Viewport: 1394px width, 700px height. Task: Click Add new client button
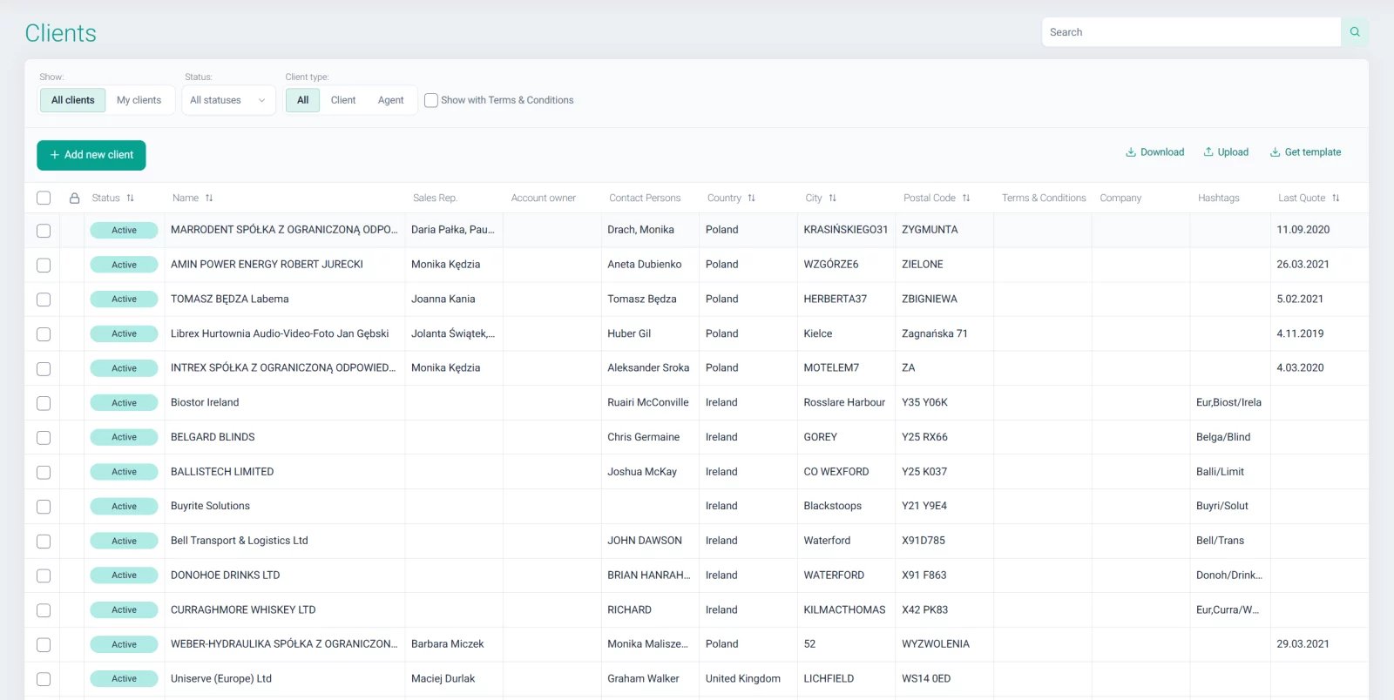pos(91,155)
